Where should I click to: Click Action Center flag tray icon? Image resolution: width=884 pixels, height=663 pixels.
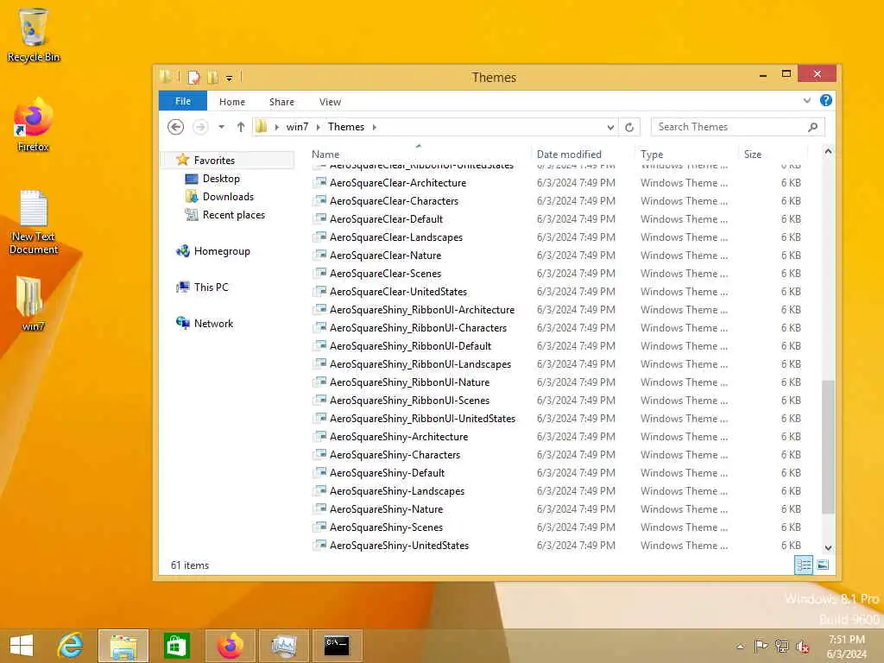pos(761,646)
